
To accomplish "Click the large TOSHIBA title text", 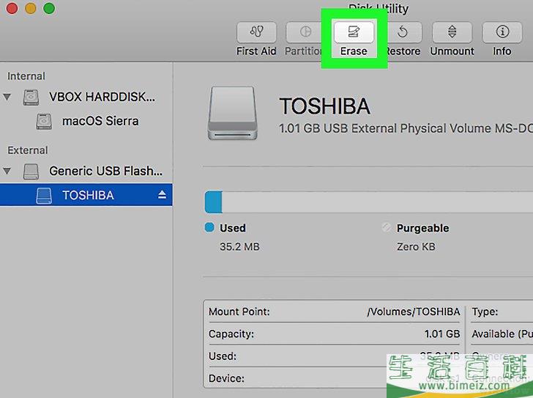I will 324,106.
